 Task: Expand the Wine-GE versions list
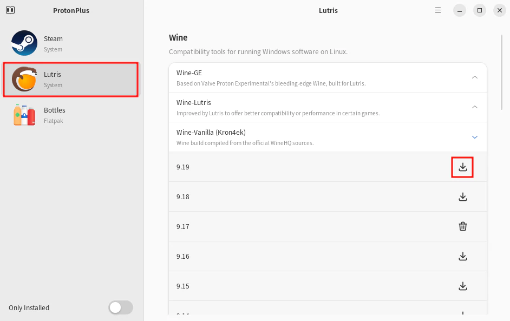[475, 77]
